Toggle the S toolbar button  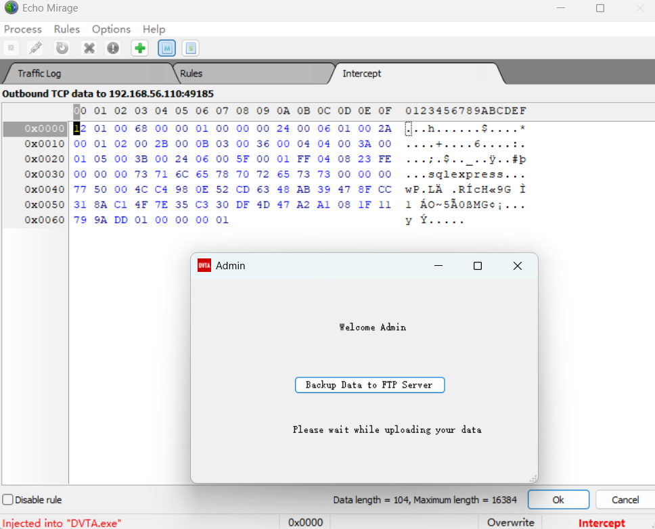(x=191, y=48)
